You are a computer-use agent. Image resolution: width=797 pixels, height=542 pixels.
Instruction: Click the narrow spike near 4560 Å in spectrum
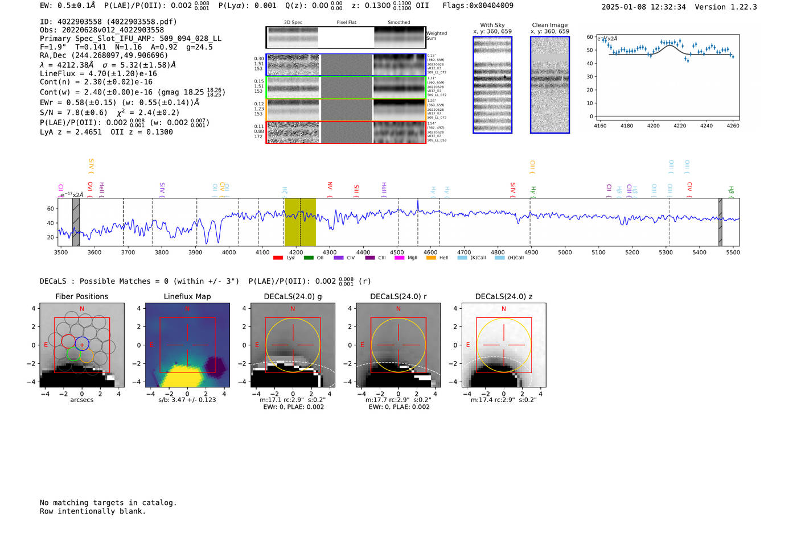pos(418,204)
